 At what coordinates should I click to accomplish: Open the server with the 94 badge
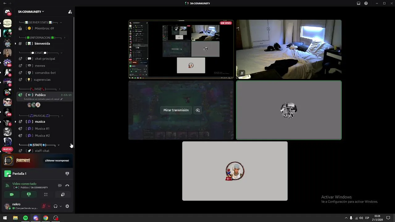pos(7,112)
